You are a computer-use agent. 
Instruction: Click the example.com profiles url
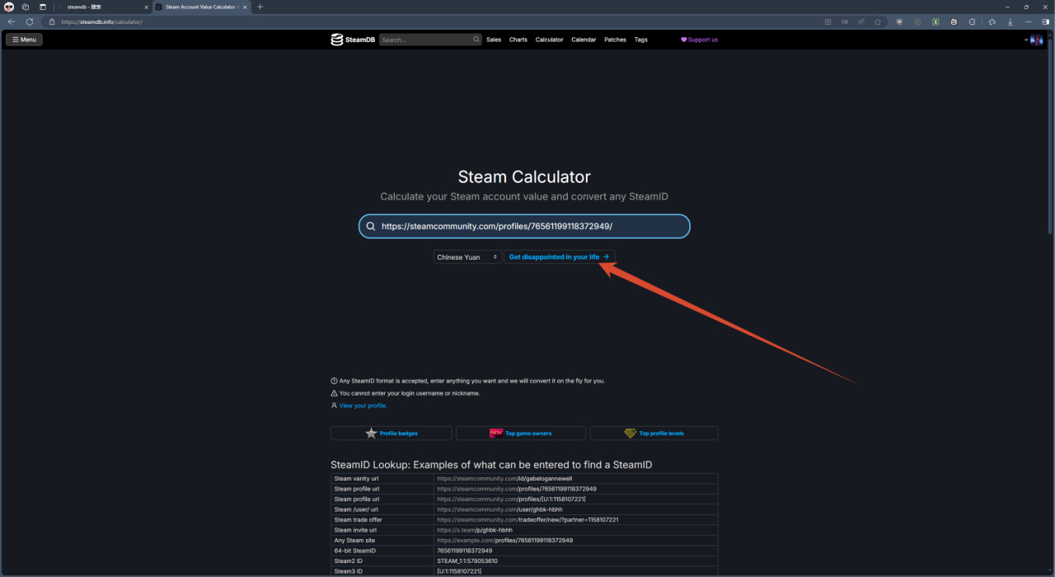click(504, 541)
